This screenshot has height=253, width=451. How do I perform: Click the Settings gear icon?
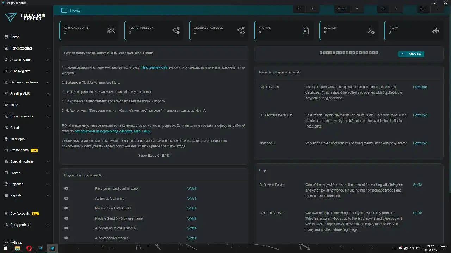pos(6,242)
